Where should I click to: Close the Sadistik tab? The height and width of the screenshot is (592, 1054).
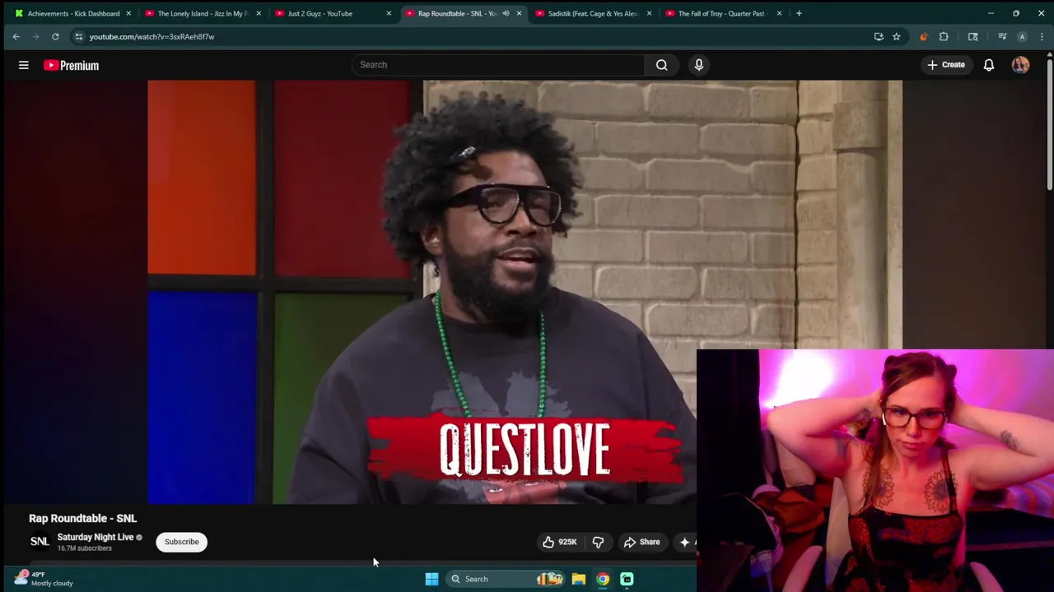click(649, 13)
